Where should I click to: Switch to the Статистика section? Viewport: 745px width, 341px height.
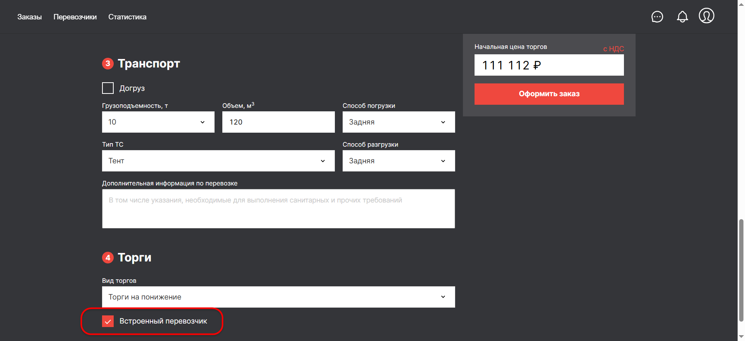(x=127, y=17)
